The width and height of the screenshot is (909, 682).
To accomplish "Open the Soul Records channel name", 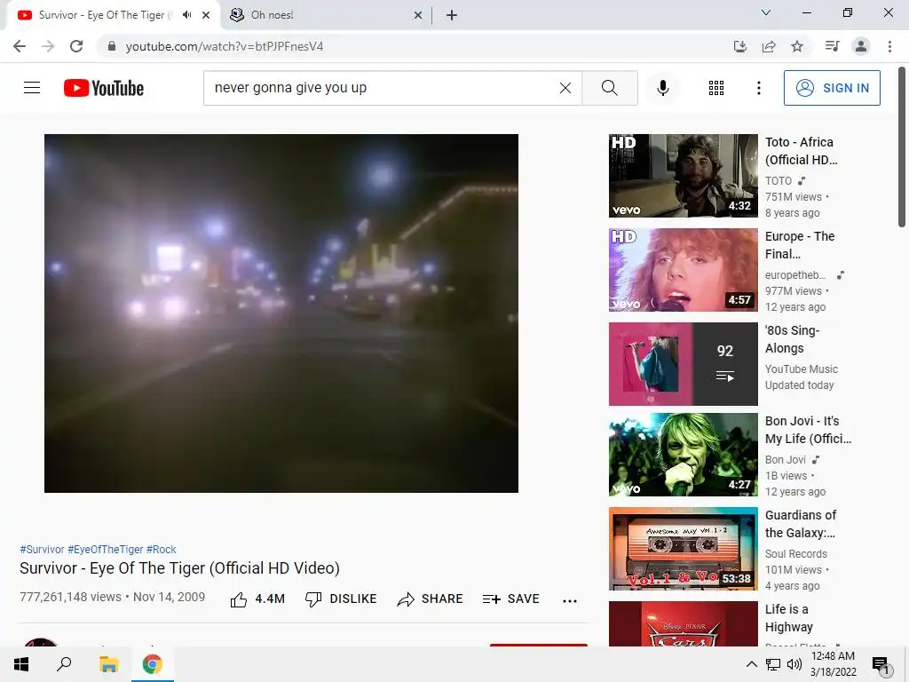I will click(796, 554).
